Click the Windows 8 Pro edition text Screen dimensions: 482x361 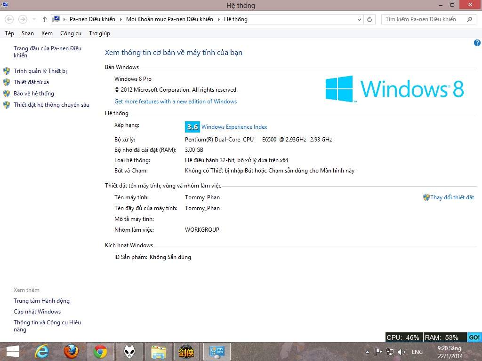point(133,79)
